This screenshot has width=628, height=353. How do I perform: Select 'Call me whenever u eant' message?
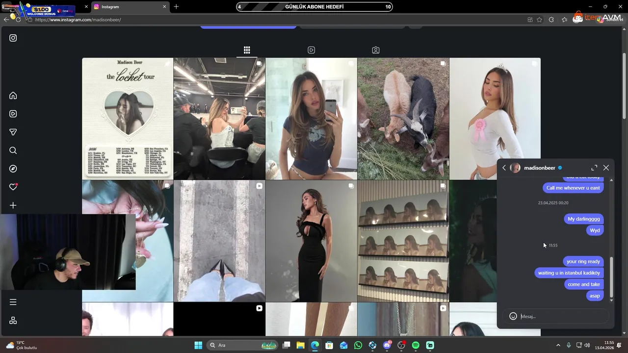(573, 188)
